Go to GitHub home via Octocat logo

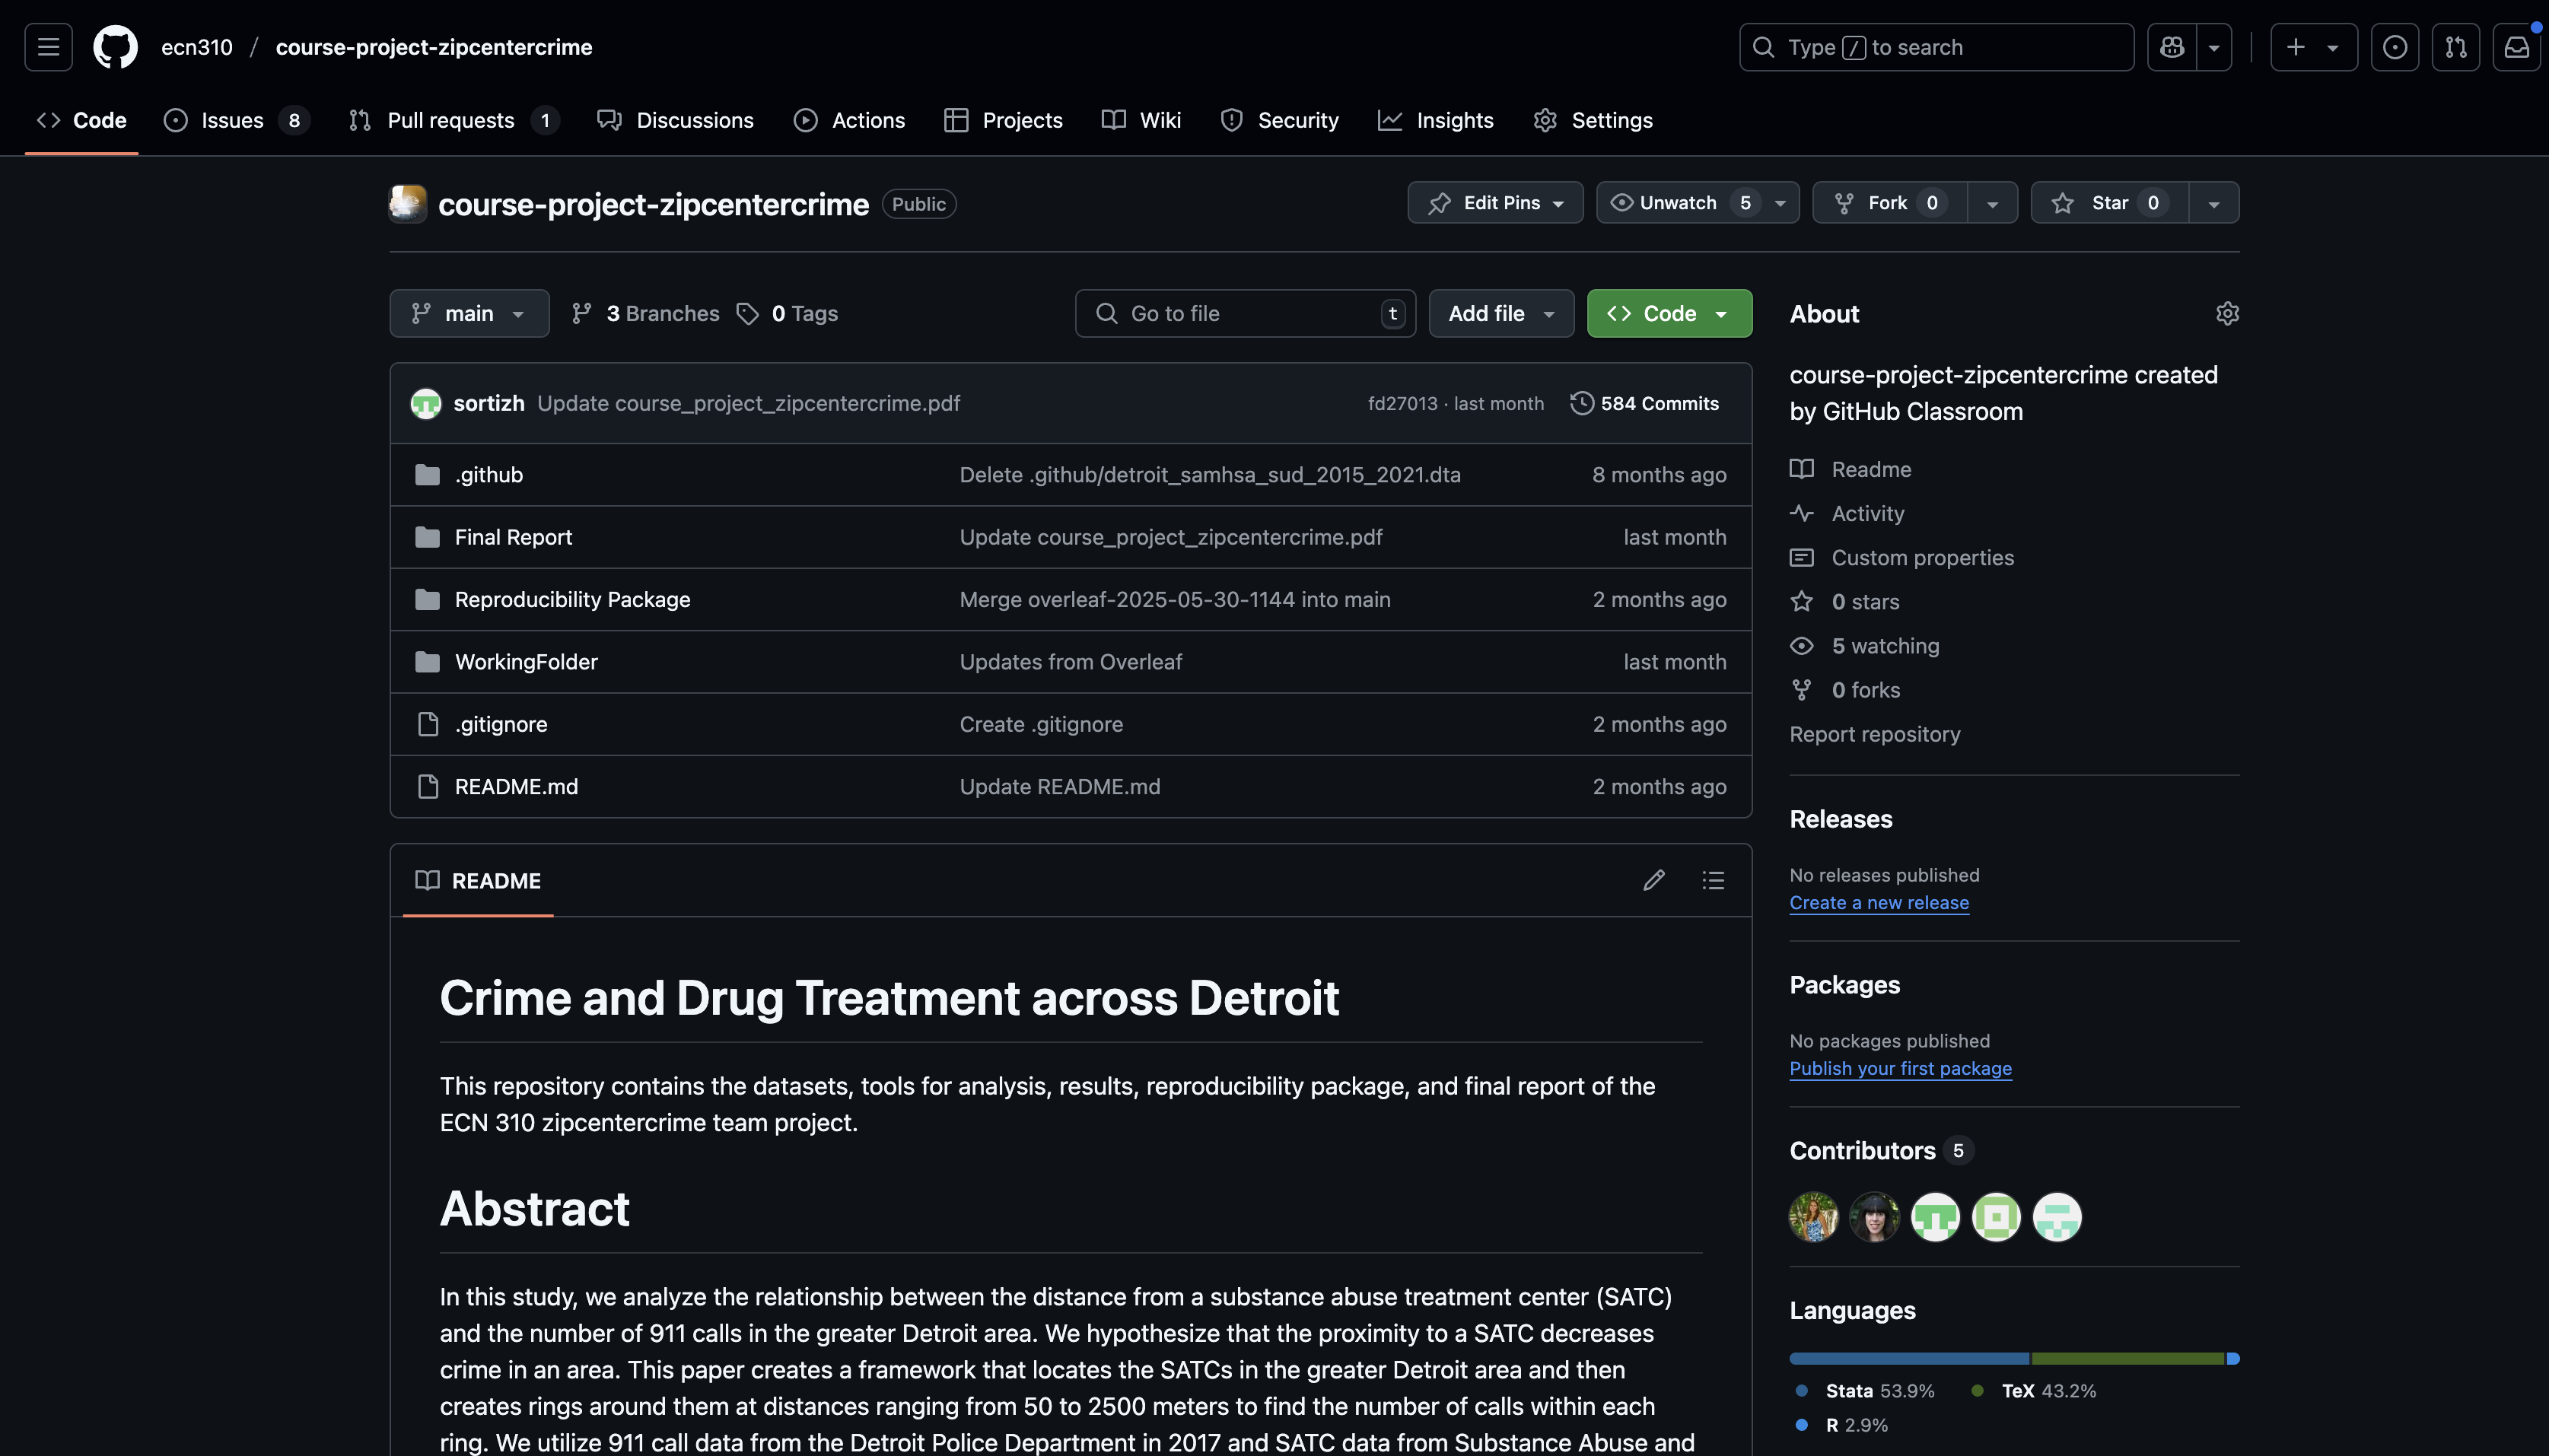115,47
